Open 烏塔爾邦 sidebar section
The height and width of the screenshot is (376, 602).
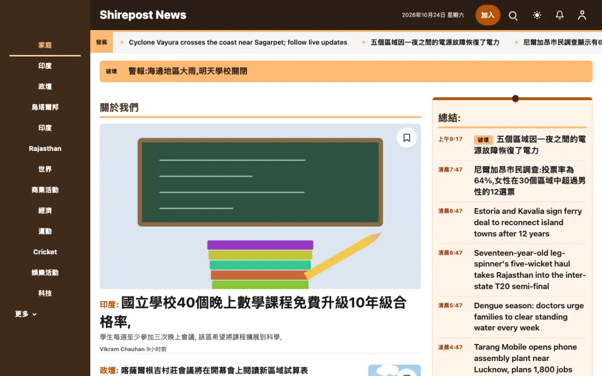[x=45, y=107]
